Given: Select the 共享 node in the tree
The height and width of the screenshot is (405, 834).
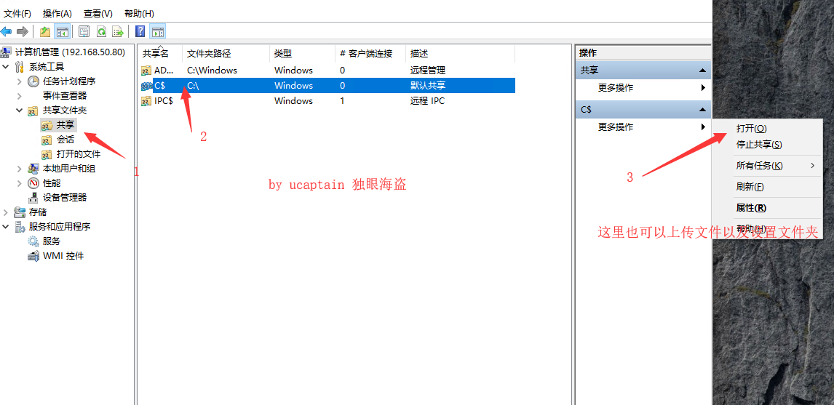Looking at the screenshot, I should (x=65, y=125).
